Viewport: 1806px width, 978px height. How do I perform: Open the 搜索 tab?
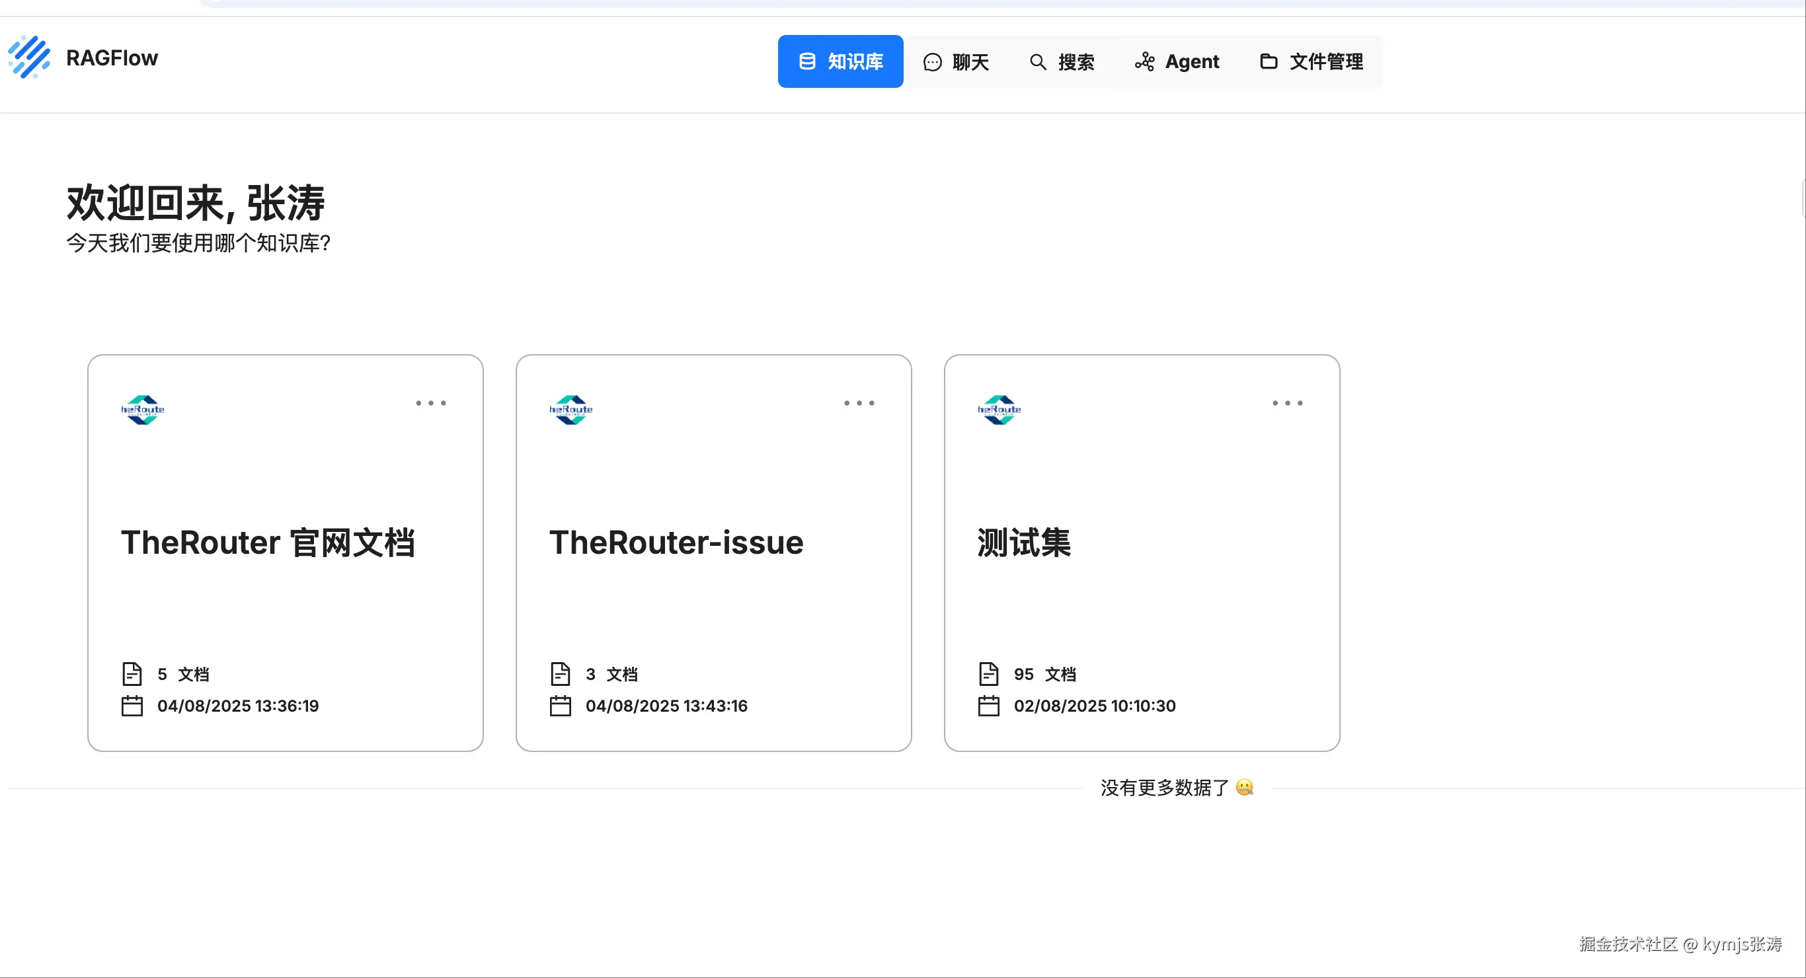[1062, 61]
